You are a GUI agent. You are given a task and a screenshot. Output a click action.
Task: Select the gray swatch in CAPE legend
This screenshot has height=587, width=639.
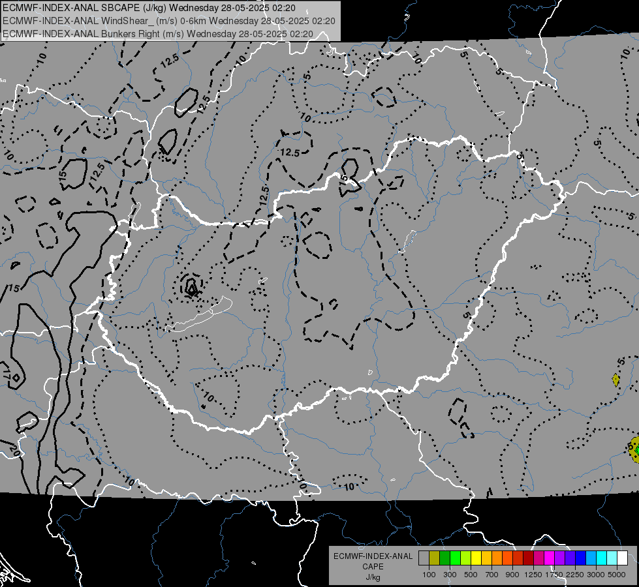424,558
